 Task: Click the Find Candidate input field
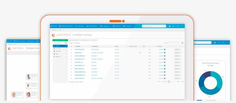pos(58,43)
